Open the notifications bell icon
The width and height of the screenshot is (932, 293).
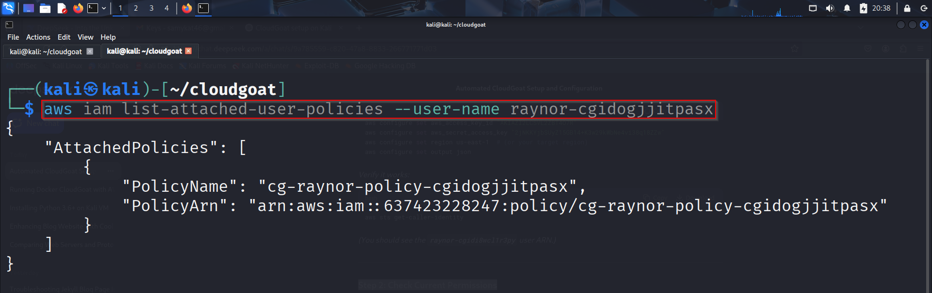847,8
